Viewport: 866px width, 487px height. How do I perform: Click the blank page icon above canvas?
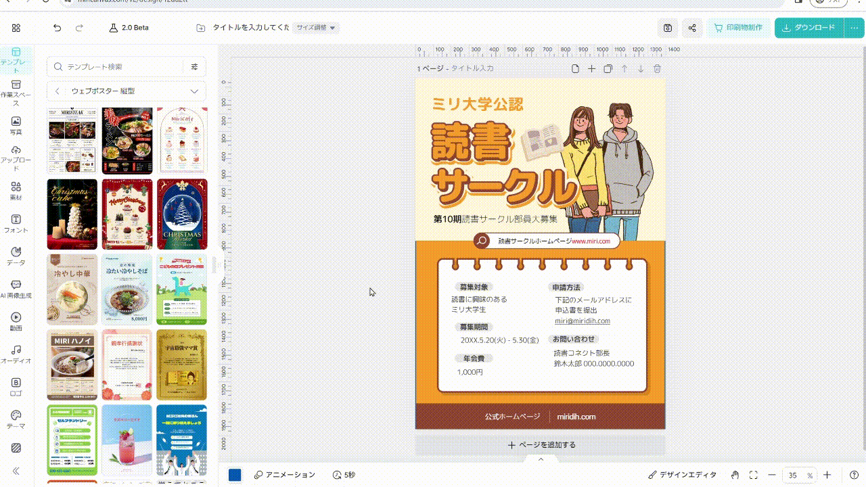pyautogui.click(x=575, y=68)
